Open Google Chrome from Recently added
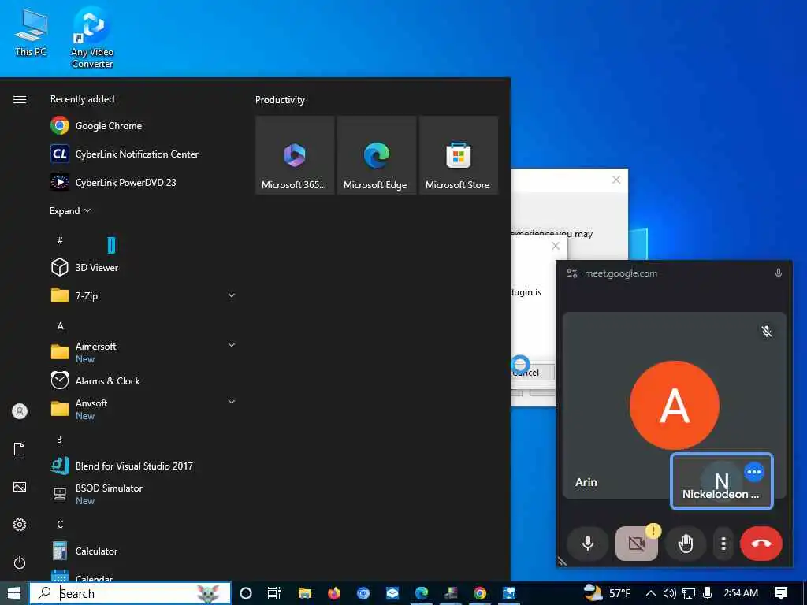This screenshot has height=605, width=807. pyautogui.click(x=144, y=126)
